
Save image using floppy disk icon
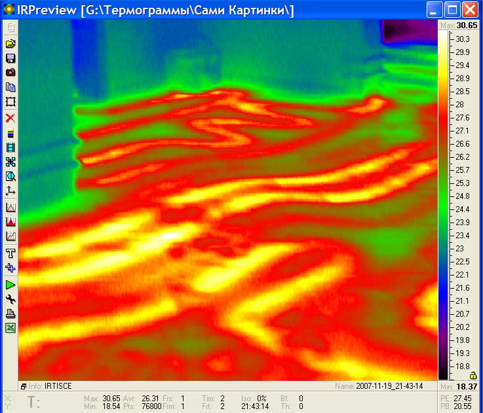pos(10,58)
